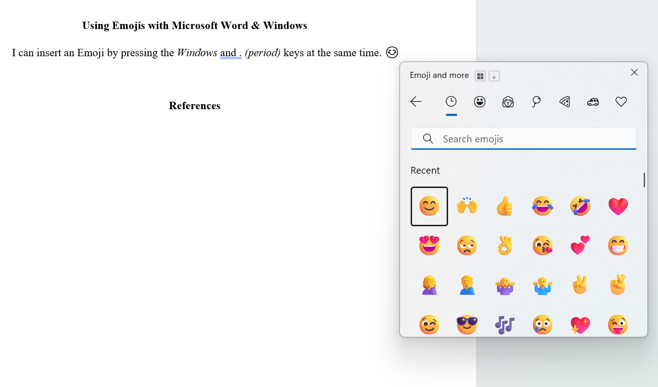Click the document title about Emojis
Image resolution: width=658 pixels, height=387 pixels.
pos(195,25)
